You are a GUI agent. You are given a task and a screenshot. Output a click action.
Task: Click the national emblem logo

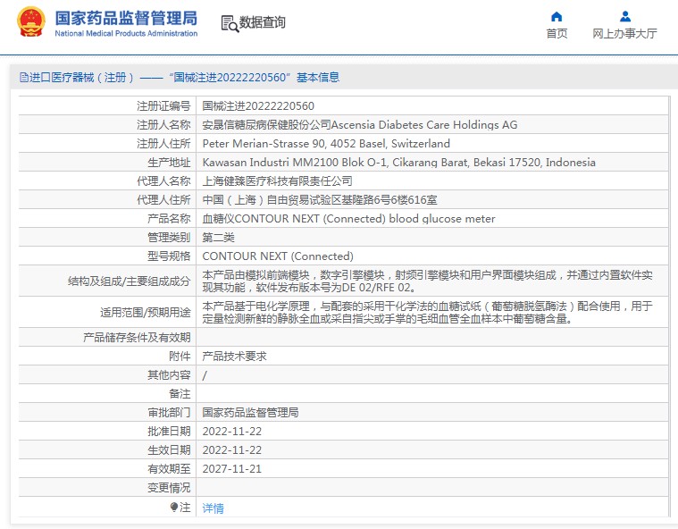(30, 22)
